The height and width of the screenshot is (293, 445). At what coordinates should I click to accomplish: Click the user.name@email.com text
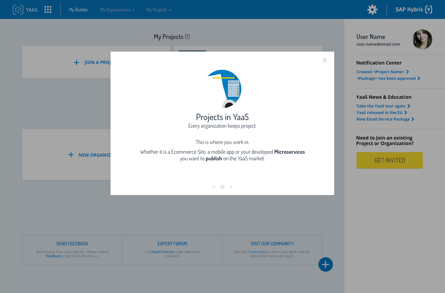[x=378, y=44]
